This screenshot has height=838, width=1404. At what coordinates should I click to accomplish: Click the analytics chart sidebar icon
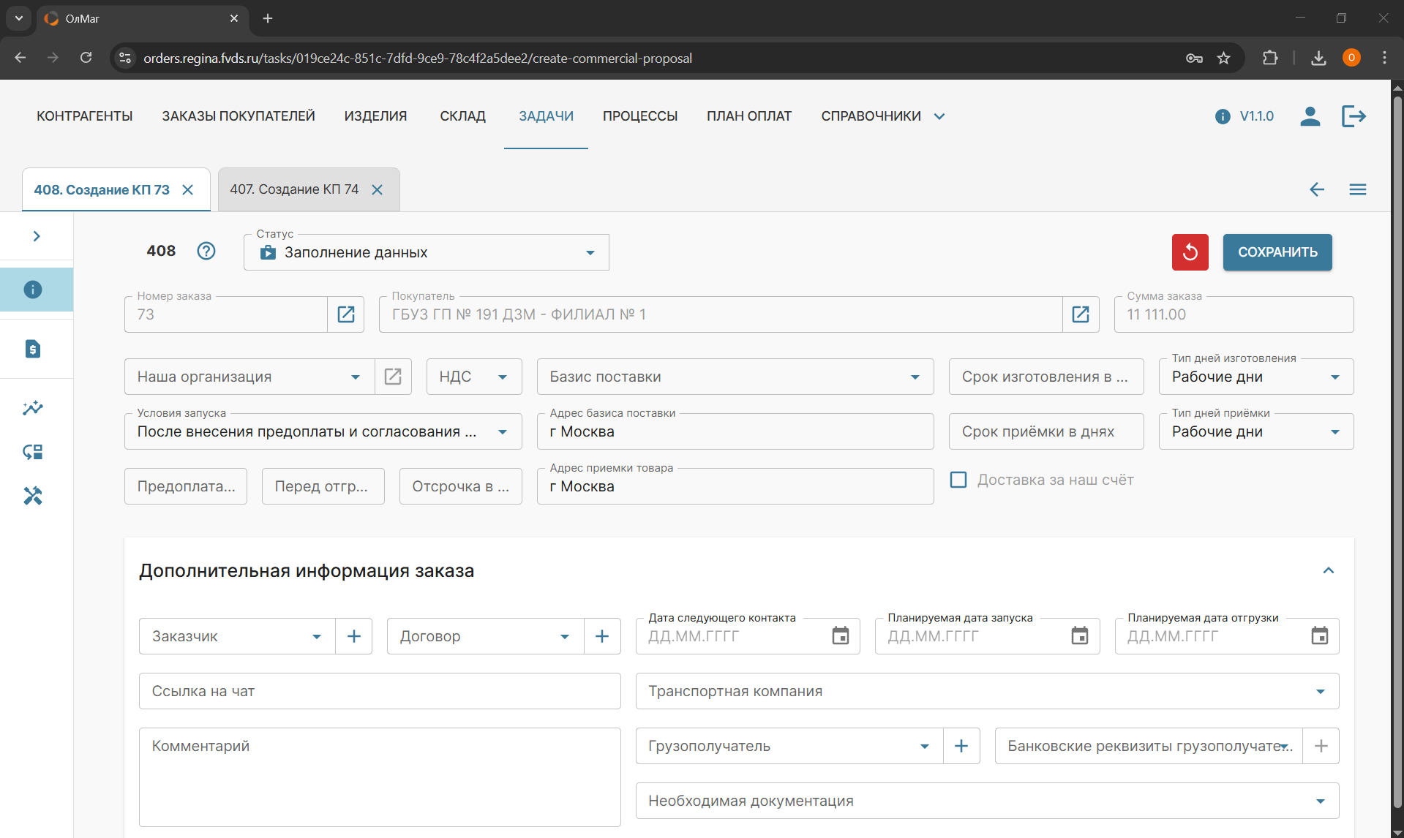[33, 408]
